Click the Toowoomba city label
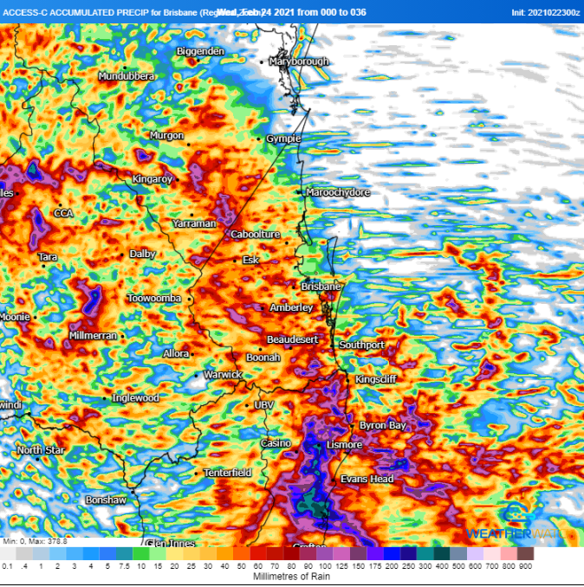The width and height of the screenshot is (584, 587). pyautogui.click(x=154, y=299)
